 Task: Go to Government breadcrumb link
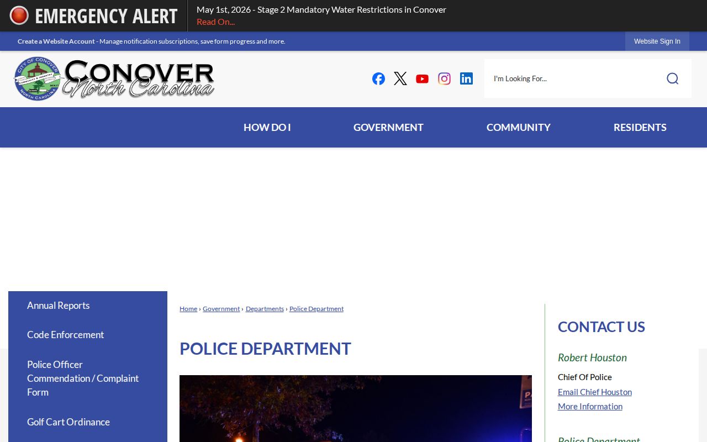click(221, 309)
